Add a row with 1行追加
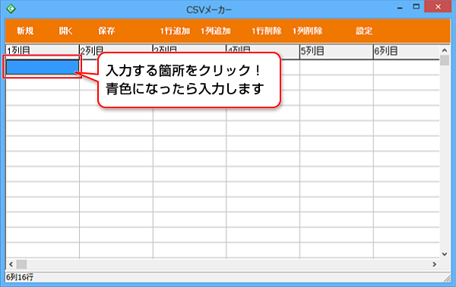 pos(175,31)
